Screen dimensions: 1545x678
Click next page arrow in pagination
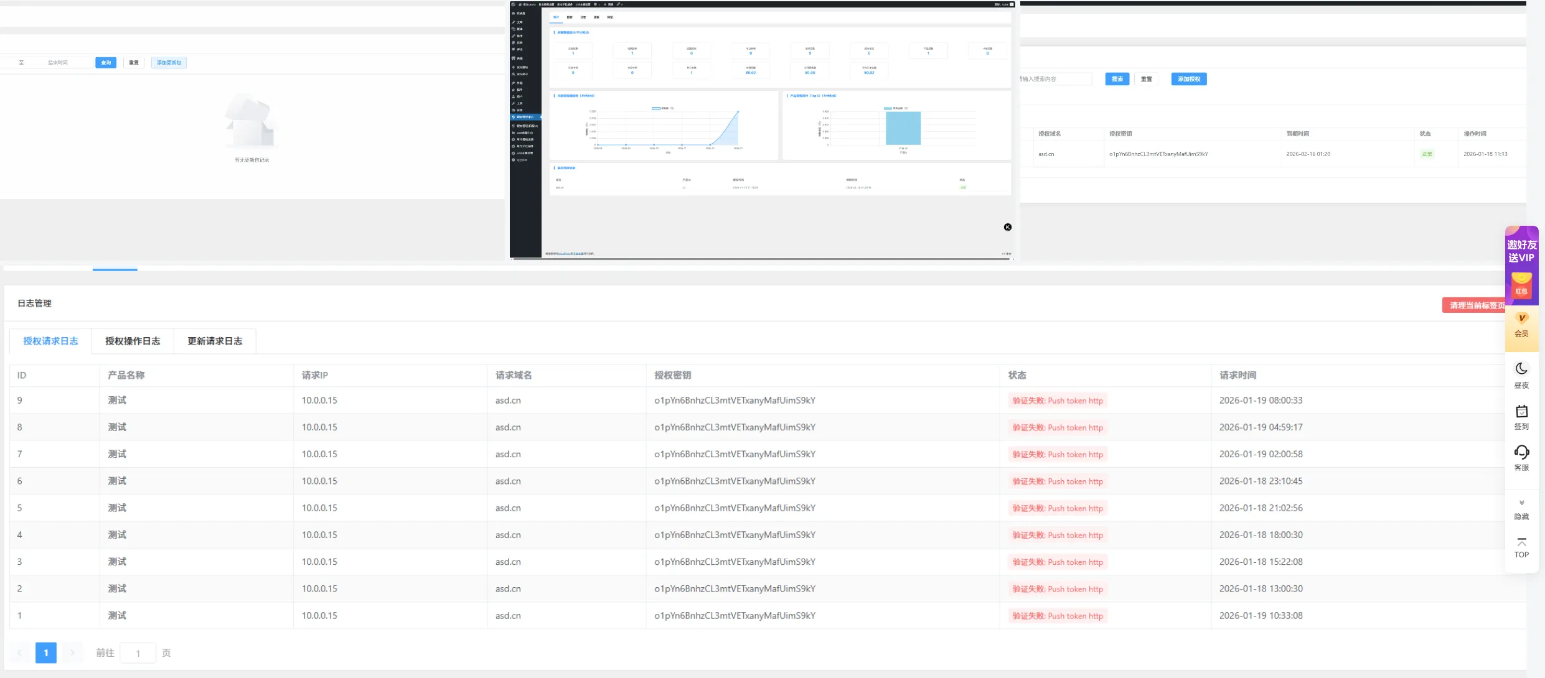72,652
